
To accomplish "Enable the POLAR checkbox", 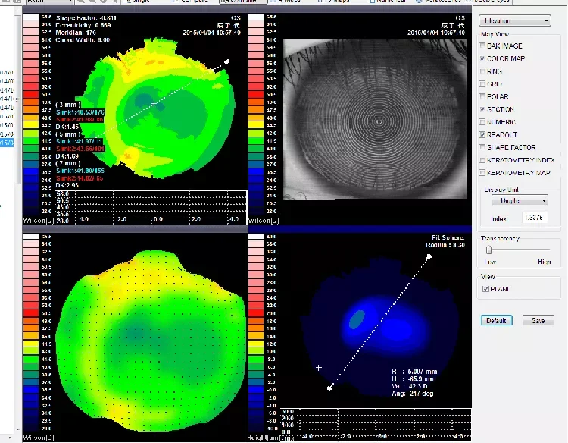I will [x=484, y=97].
